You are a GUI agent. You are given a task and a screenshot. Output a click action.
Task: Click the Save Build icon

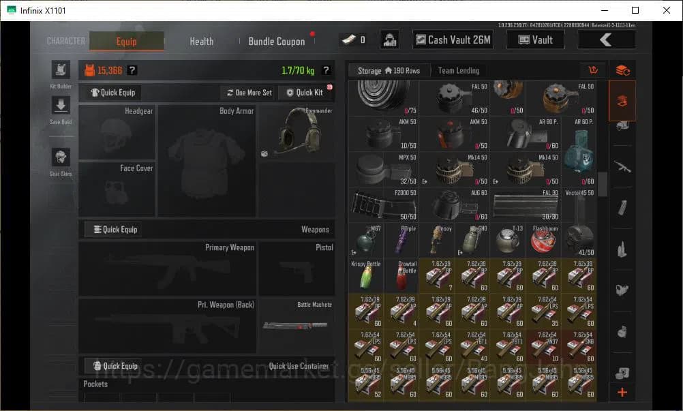coord(61,106)
